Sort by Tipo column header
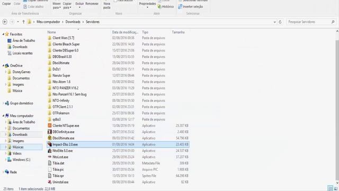The image size is (339, 191). tap(145, 32)
